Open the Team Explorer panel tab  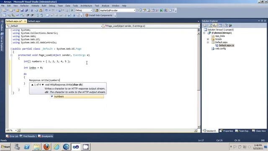click(242, 131)
